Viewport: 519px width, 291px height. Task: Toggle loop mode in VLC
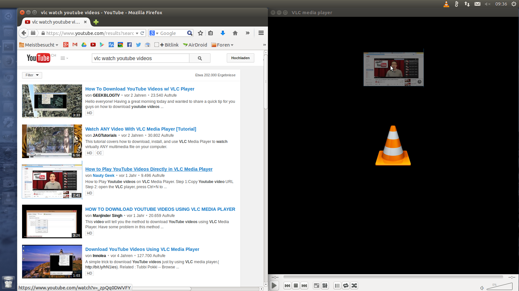(346, 286)
